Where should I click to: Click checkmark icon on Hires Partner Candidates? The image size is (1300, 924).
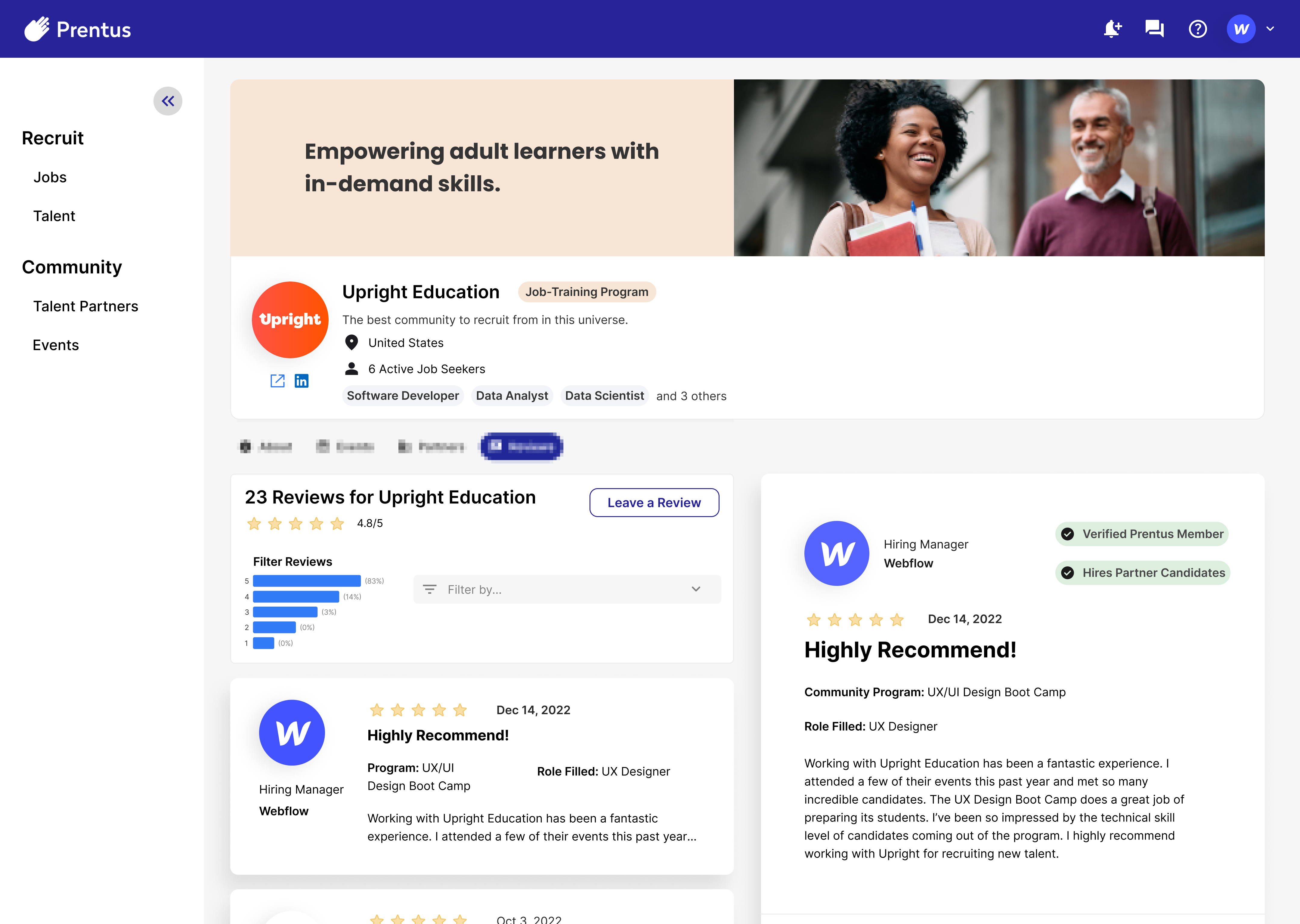coord(1068,573)
